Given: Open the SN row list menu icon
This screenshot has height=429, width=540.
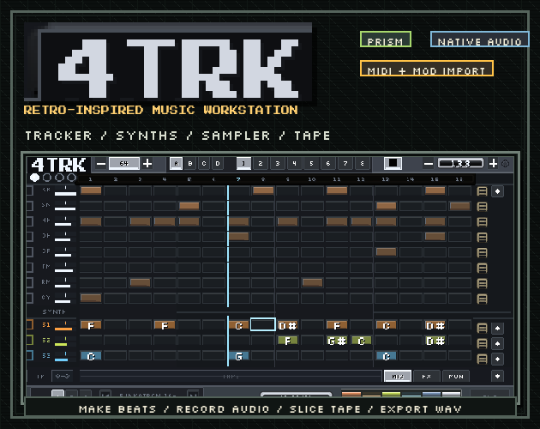Looking at the screenshot, I should point(482,207).
